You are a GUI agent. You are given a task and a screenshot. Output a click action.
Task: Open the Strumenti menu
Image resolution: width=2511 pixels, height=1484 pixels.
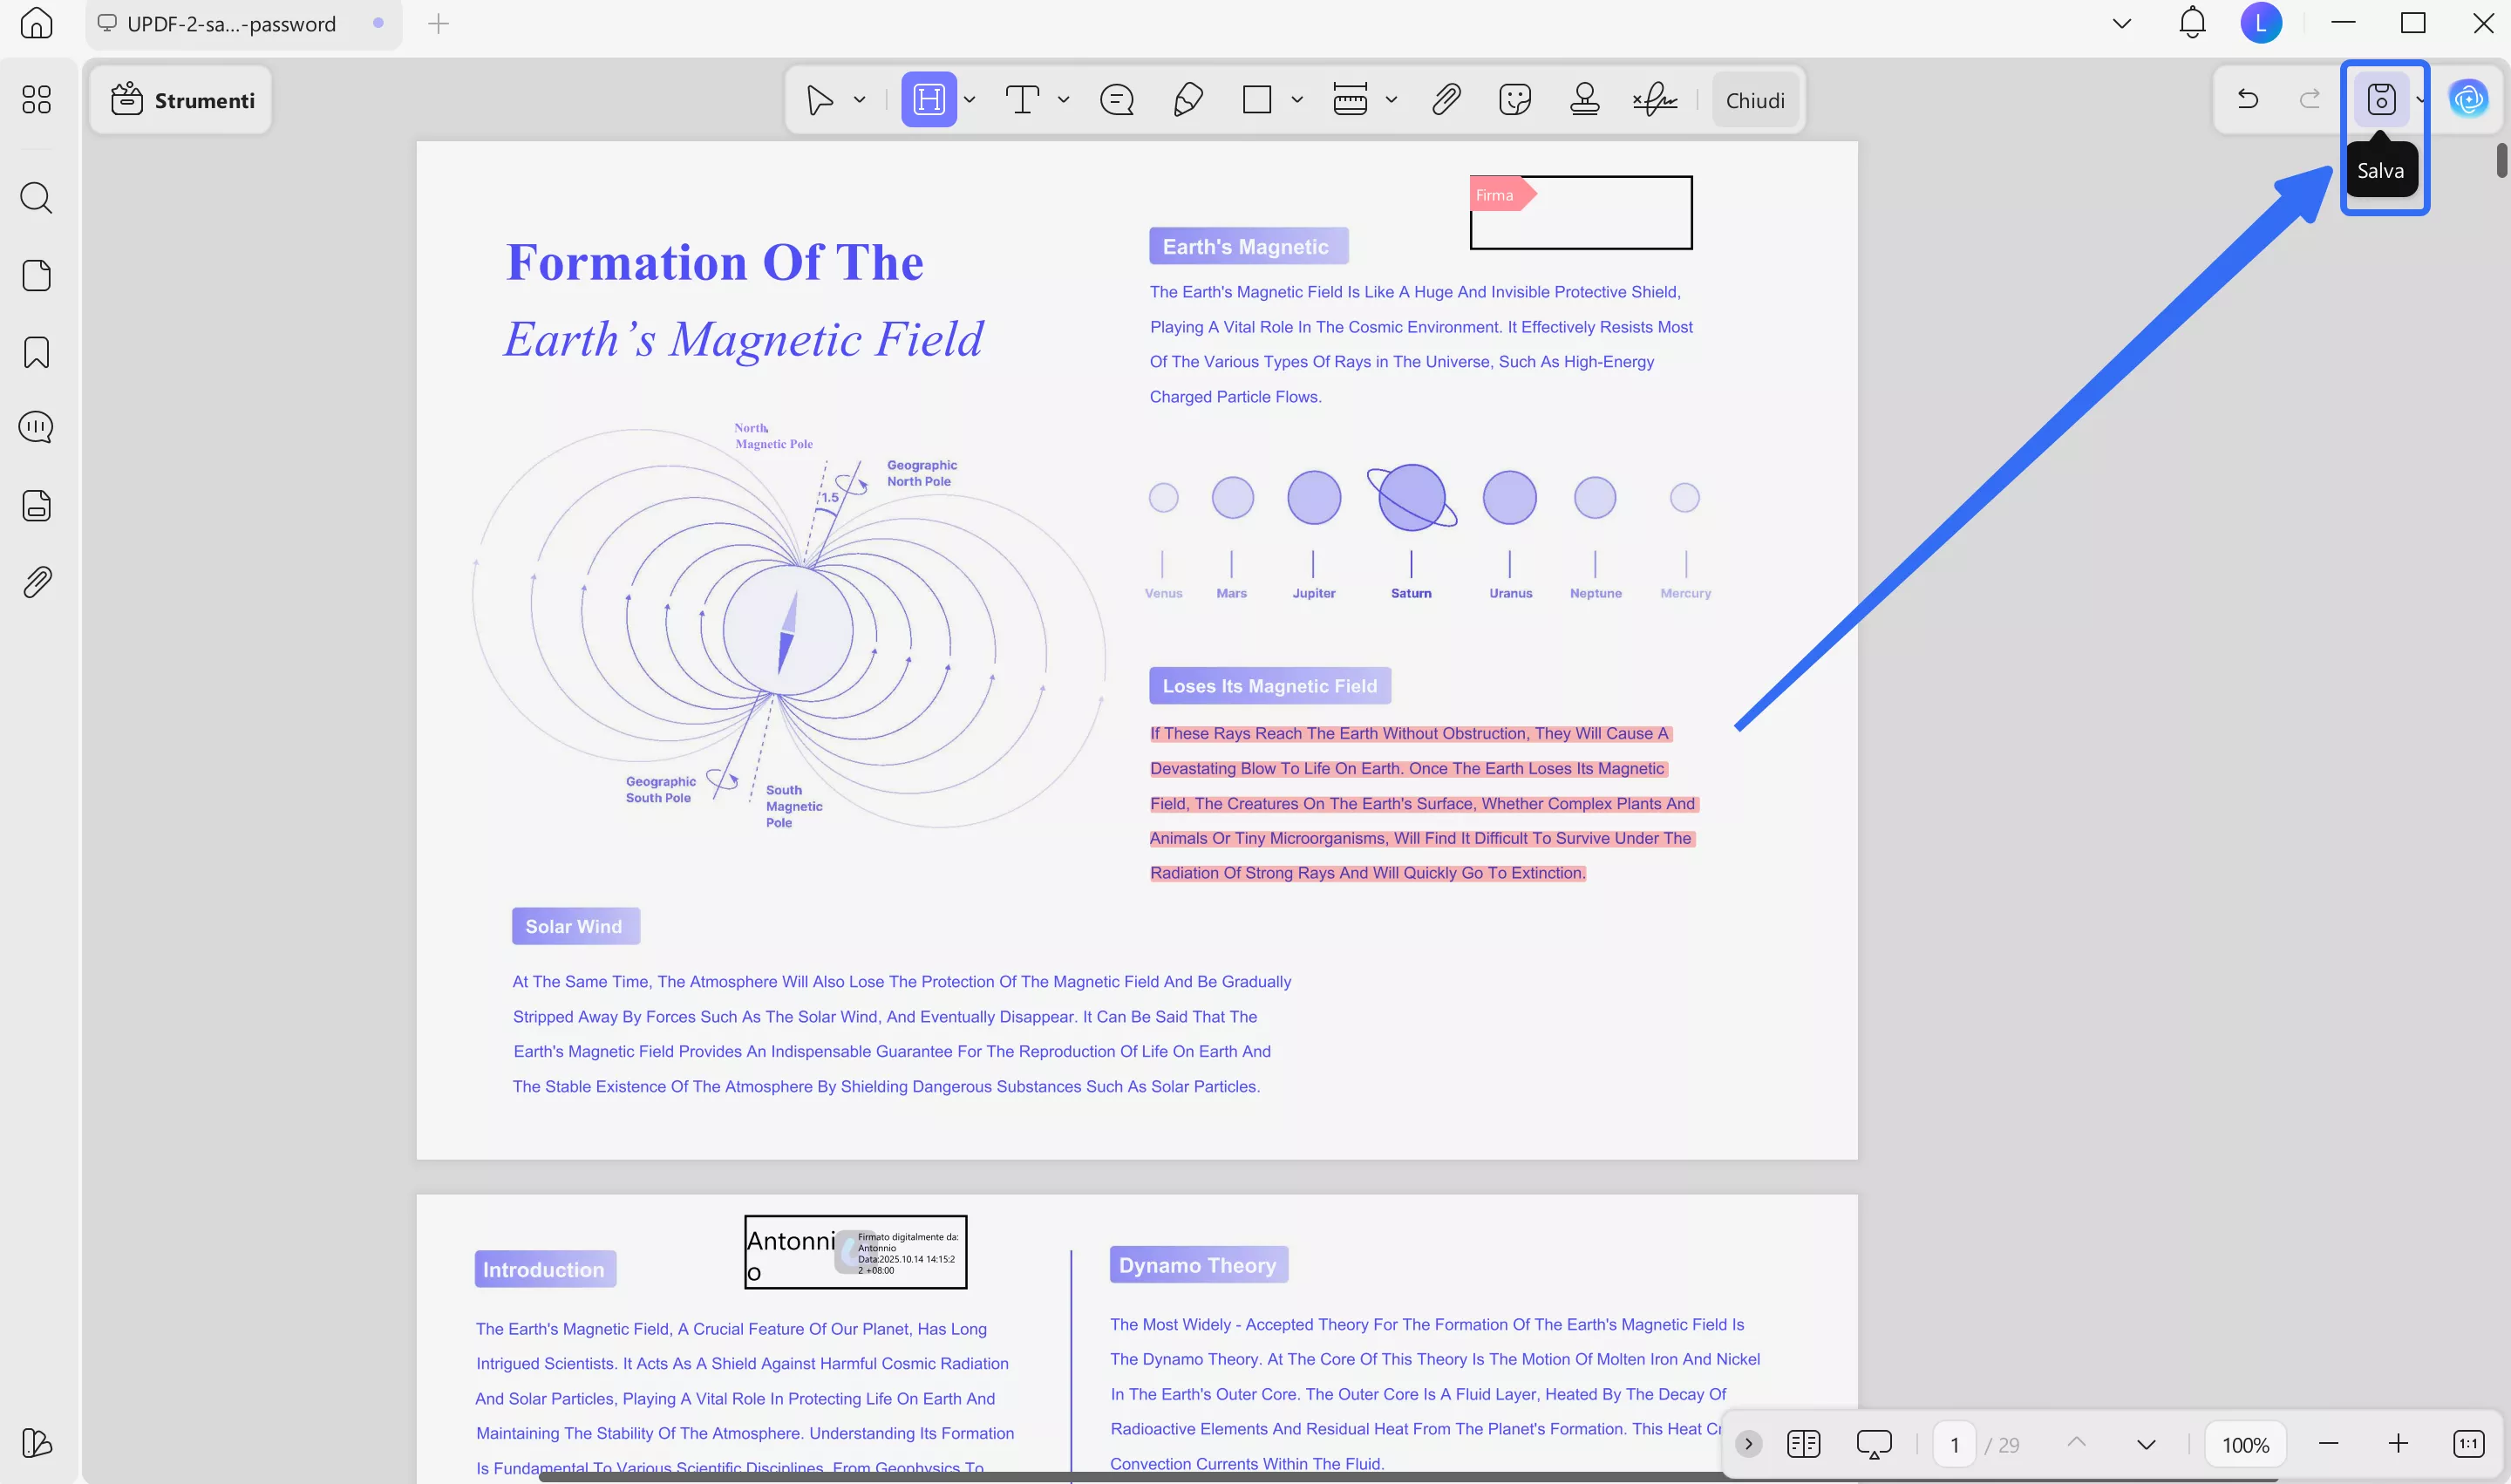[x=182, y=100]
